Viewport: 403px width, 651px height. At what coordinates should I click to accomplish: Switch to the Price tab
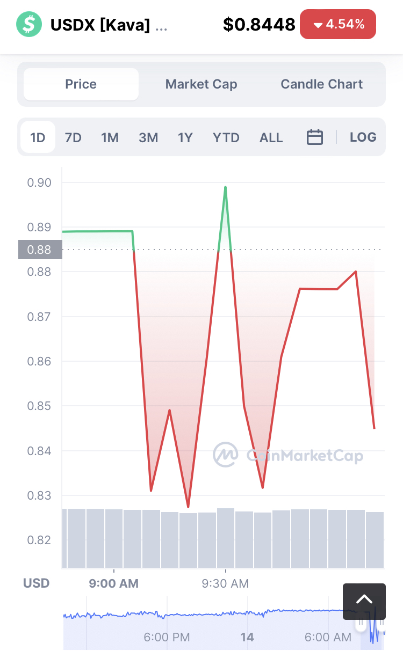pos(81,84)
